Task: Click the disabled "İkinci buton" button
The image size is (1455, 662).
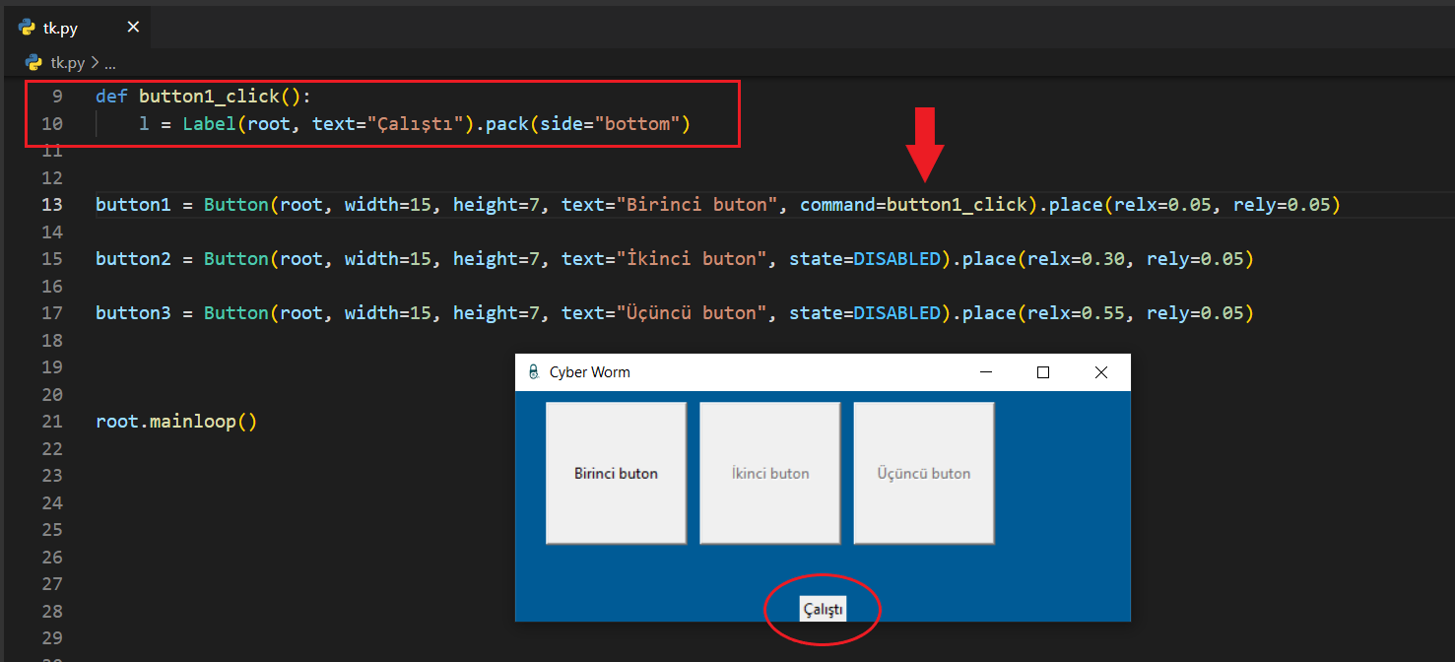Action: click(x=769, y=473)
